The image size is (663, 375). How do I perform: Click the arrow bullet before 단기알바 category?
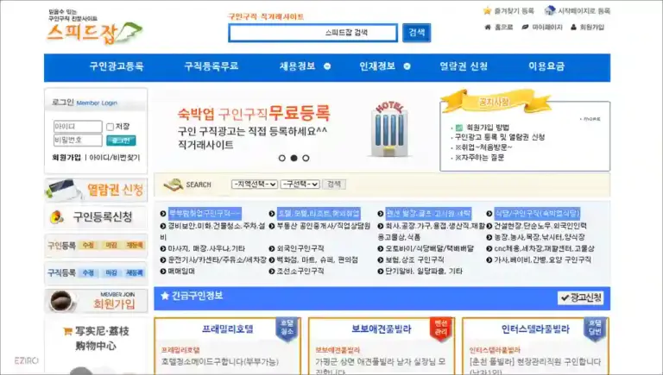pyautogui.click(x=381, y=272)
